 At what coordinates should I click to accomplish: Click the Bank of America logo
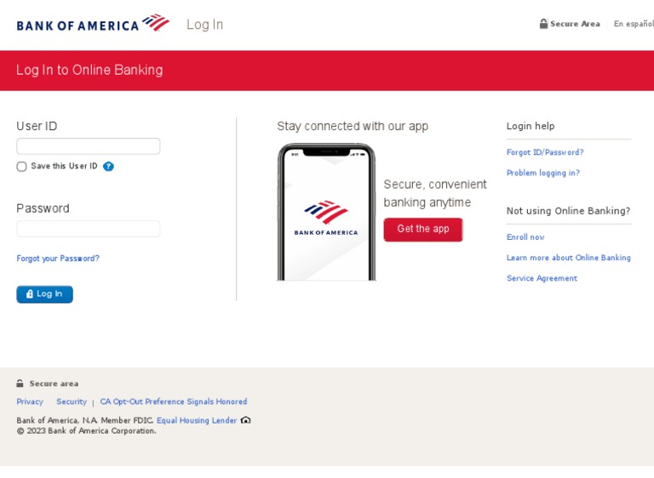click(93, 24)
